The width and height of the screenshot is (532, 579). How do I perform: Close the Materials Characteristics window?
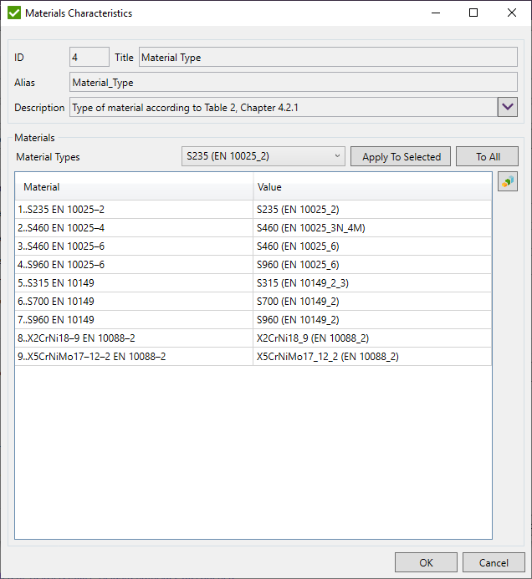click(512, 13)
